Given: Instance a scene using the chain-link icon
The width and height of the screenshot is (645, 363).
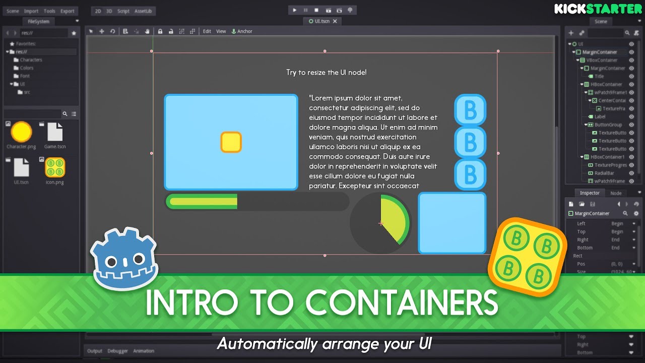Looking at the screenshot, I should (582, 33).
